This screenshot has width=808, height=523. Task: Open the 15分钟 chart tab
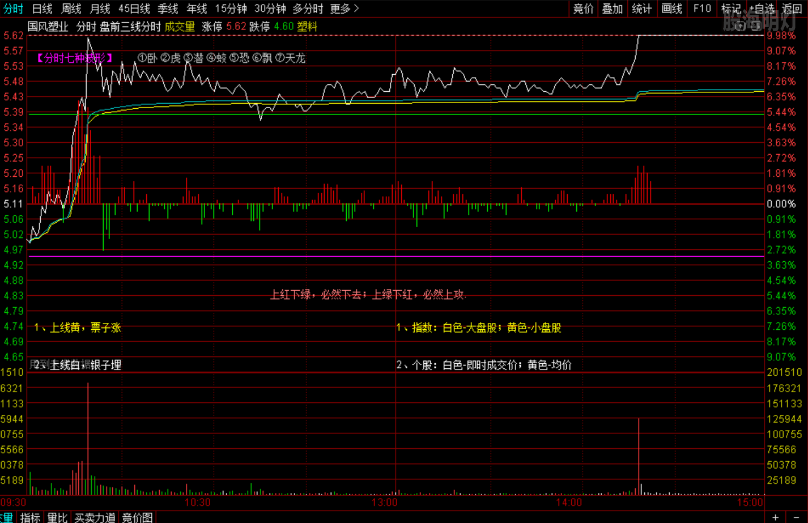point(231,8)
